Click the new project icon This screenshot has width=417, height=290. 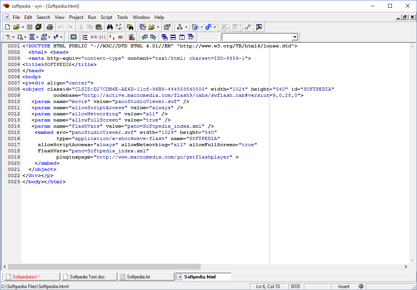pyautogui.click(x=143, y=27)
